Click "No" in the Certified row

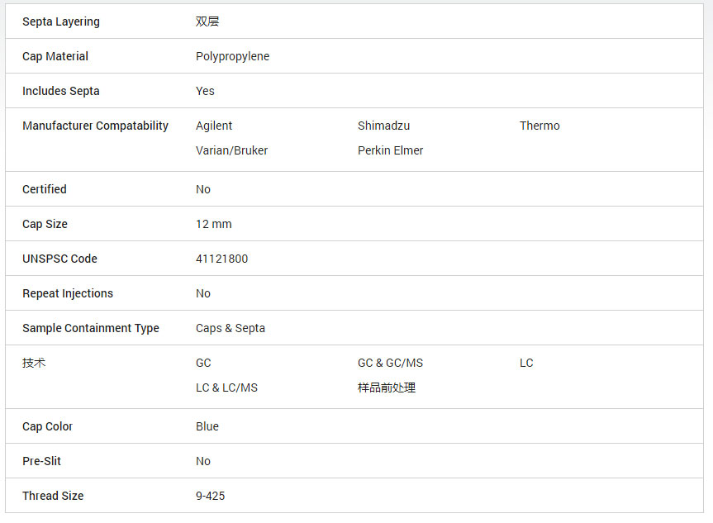click(203, 189)
